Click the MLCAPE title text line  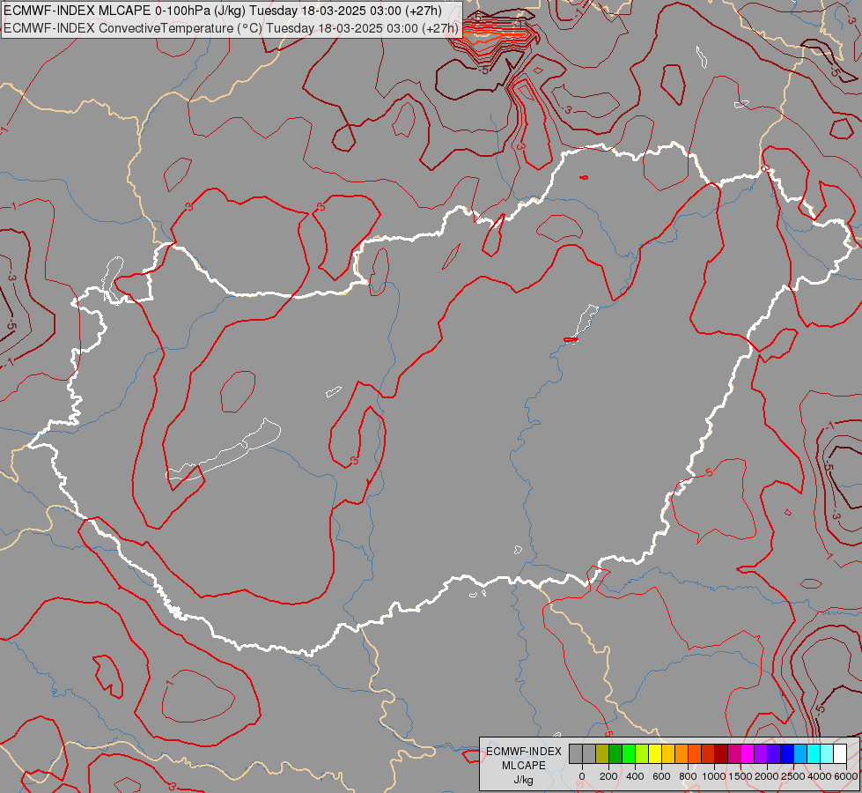point(223,11)
